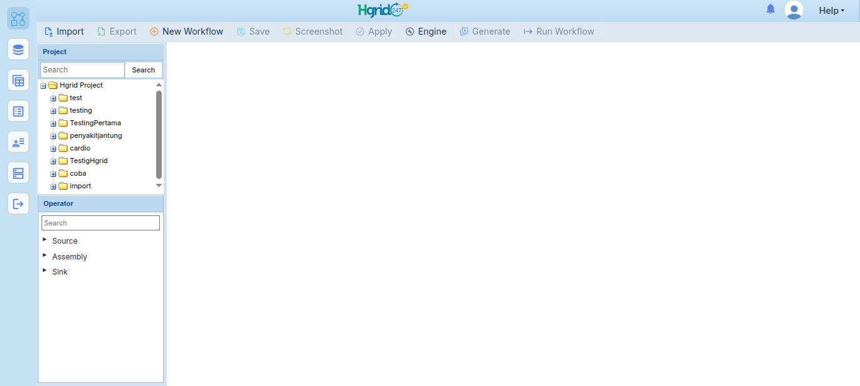Click the logout sidebar icon
The height and width of the screenshot is (386, 860).
click(18, 203)
